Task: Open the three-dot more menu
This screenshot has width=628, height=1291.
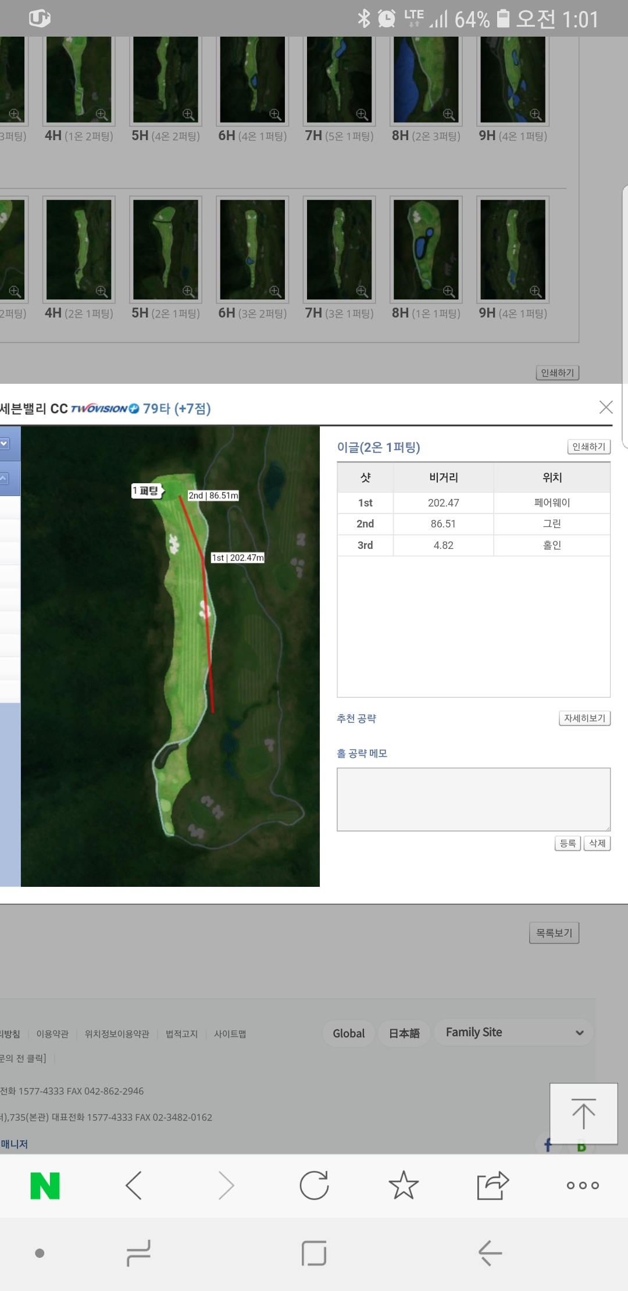Action: 583,1185
